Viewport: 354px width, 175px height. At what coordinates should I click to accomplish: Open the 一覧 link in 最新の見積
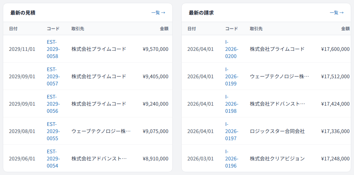pos(158,12)
